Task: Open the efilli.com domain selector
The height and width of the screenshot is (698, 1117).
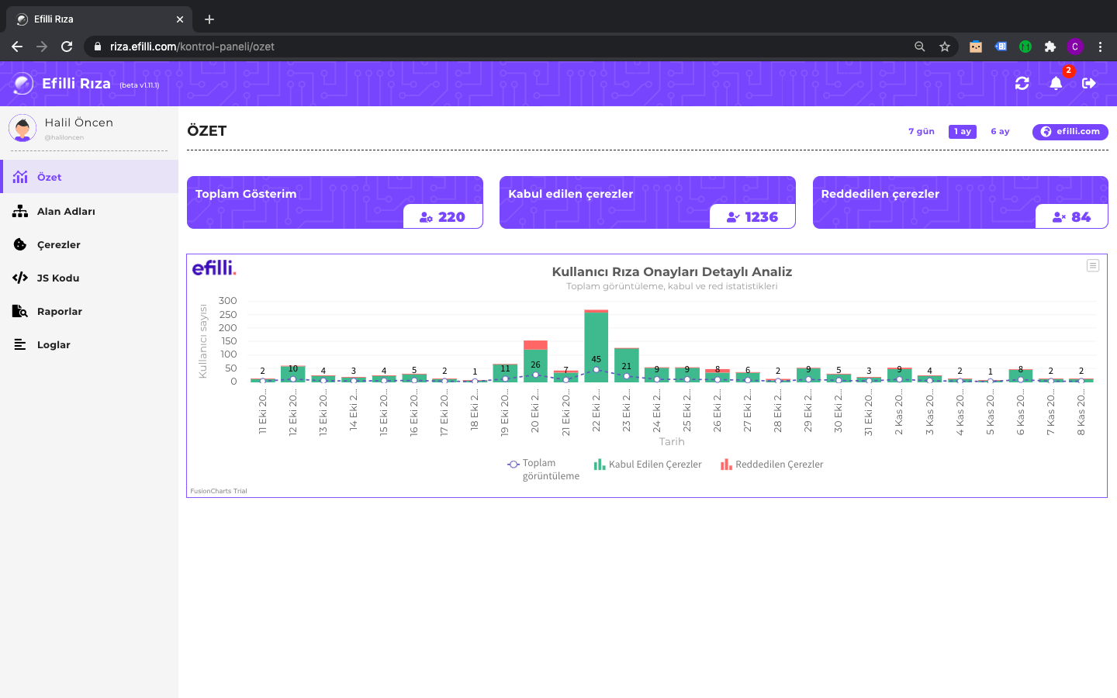Action: pos(1070,132)
